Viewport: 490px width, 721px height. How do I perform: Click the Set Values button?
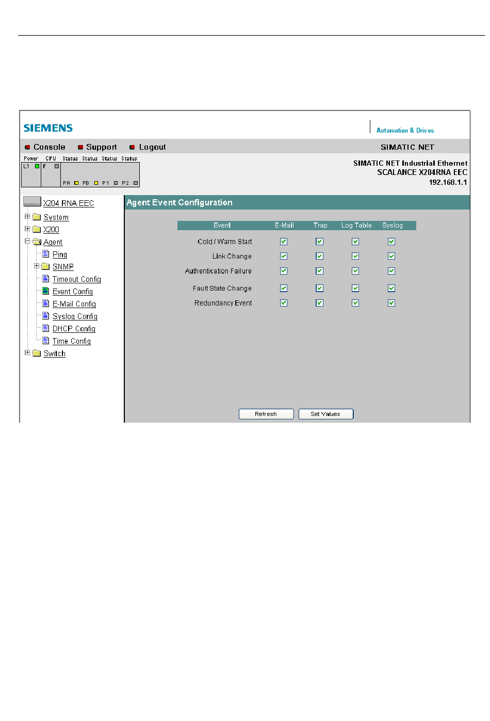click(x=326, y=414)
